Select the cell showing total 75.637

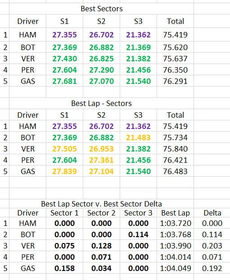click(176, 59)
